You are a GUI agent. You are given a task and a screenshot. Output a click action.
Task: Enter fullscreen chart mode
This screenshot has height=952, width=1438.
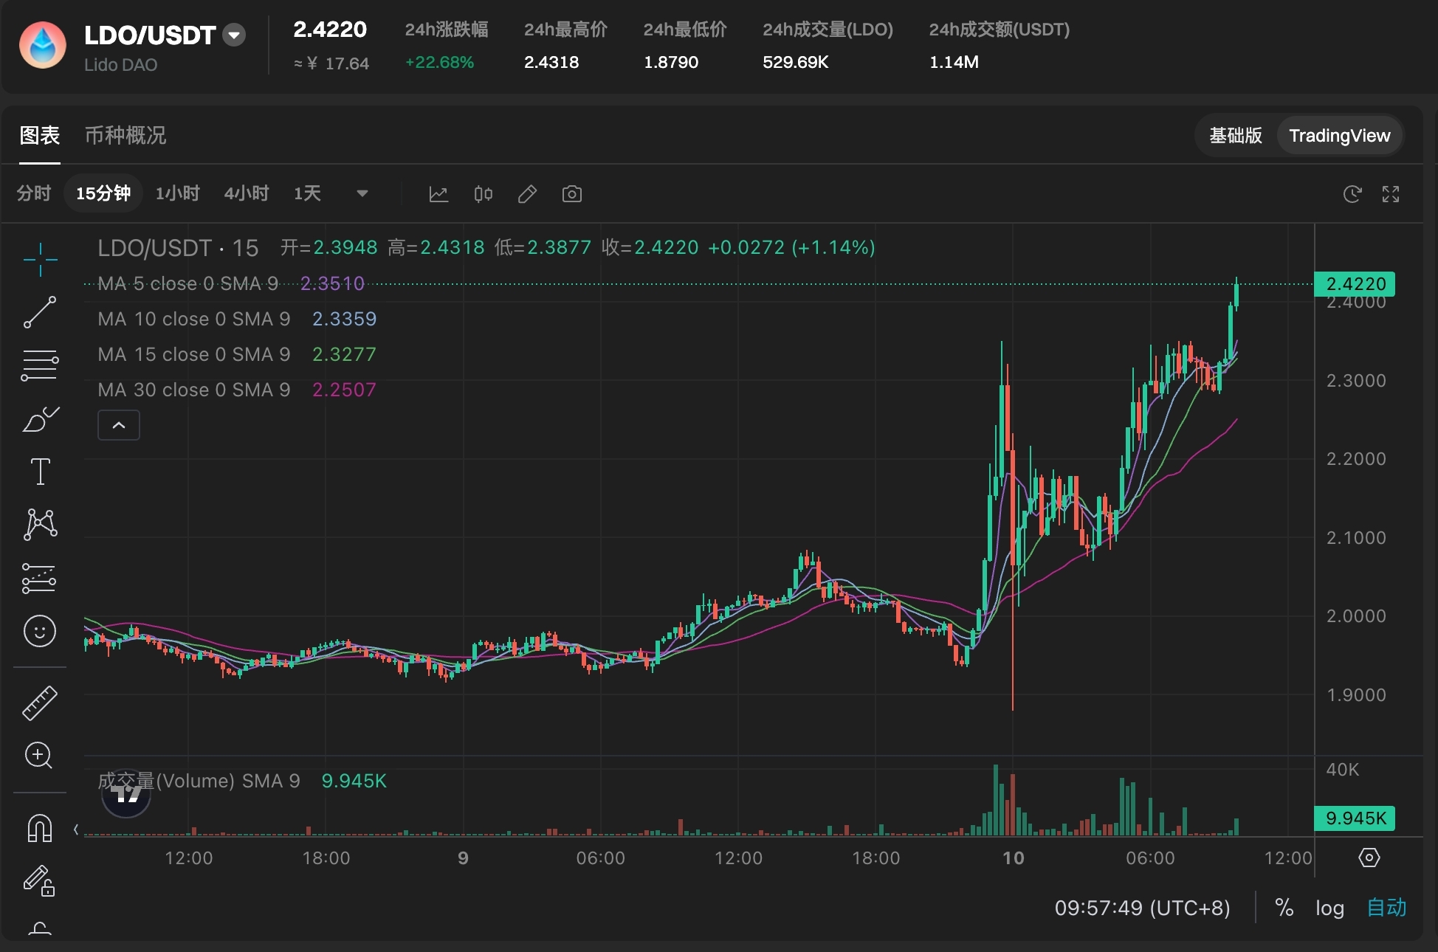pos(1391,194)
